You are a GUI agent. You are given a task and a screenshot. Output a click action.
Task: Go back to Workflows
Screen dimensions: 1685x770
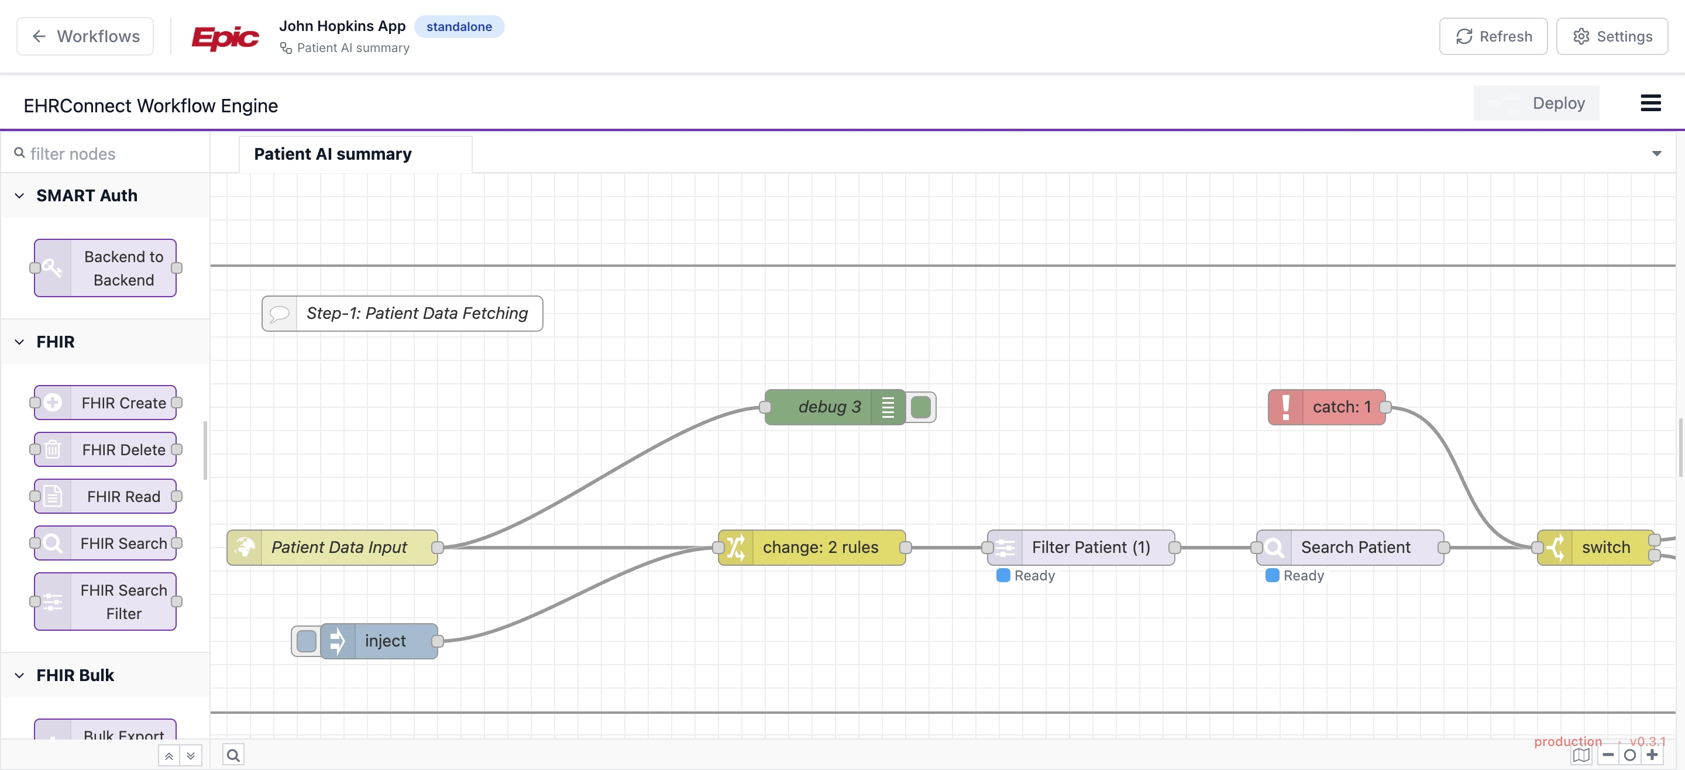pos(85,37)
